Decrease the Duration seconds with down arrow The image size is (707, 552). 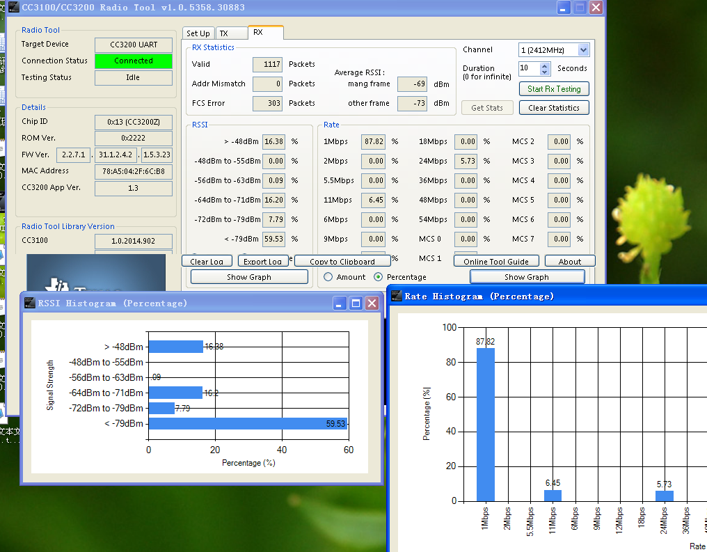click(545, 72)
